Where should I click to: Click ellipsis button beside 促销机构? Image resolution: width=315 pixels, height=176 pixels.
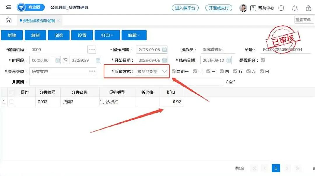pos(92,50)
